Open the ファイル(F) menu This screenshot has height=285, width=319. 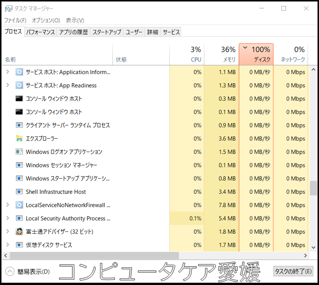(15, 20)
